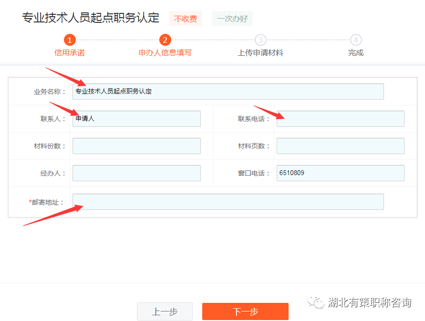Click the 不收费 tag
The image size is (425, 321).
click(x=186, y=19)
